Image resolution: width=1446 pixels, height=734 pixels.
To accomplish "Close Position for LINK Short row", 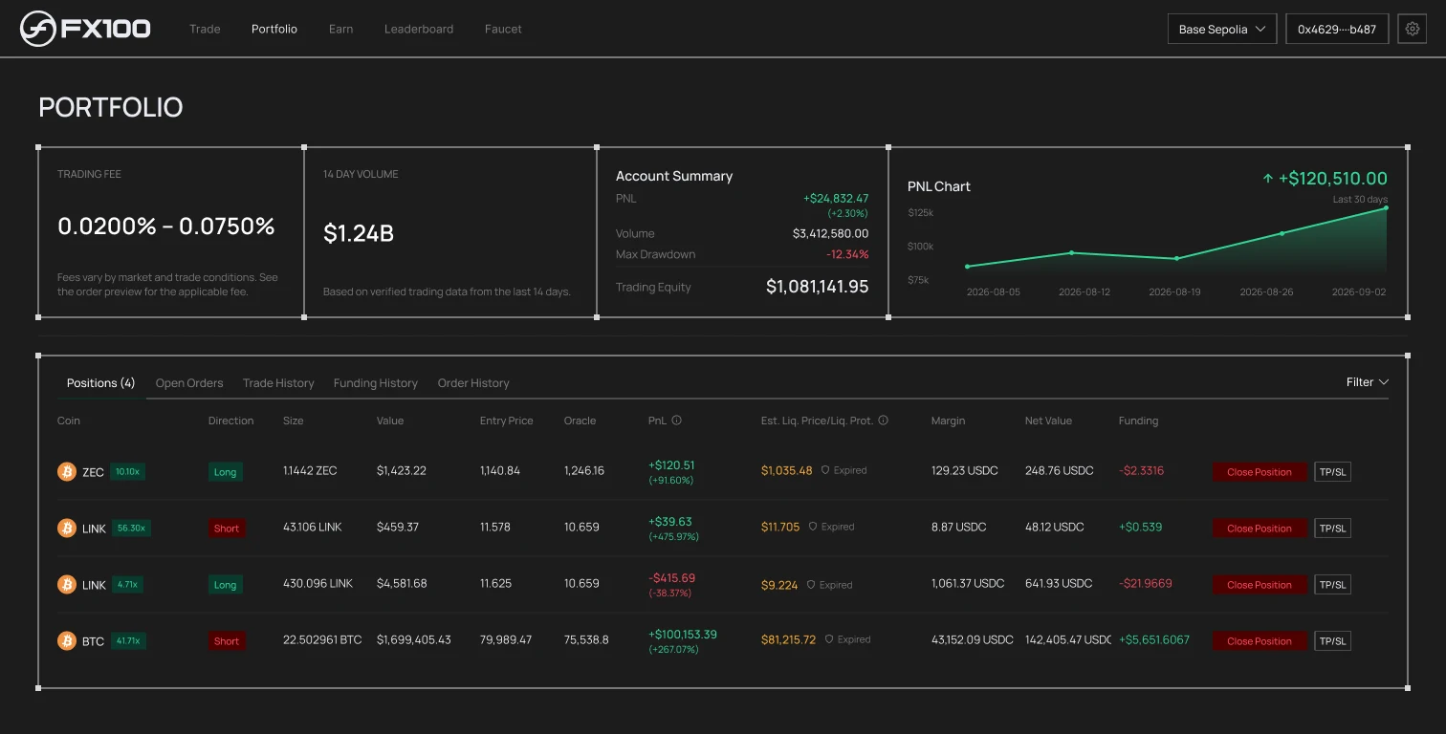I will click(x=1260, y=529).
